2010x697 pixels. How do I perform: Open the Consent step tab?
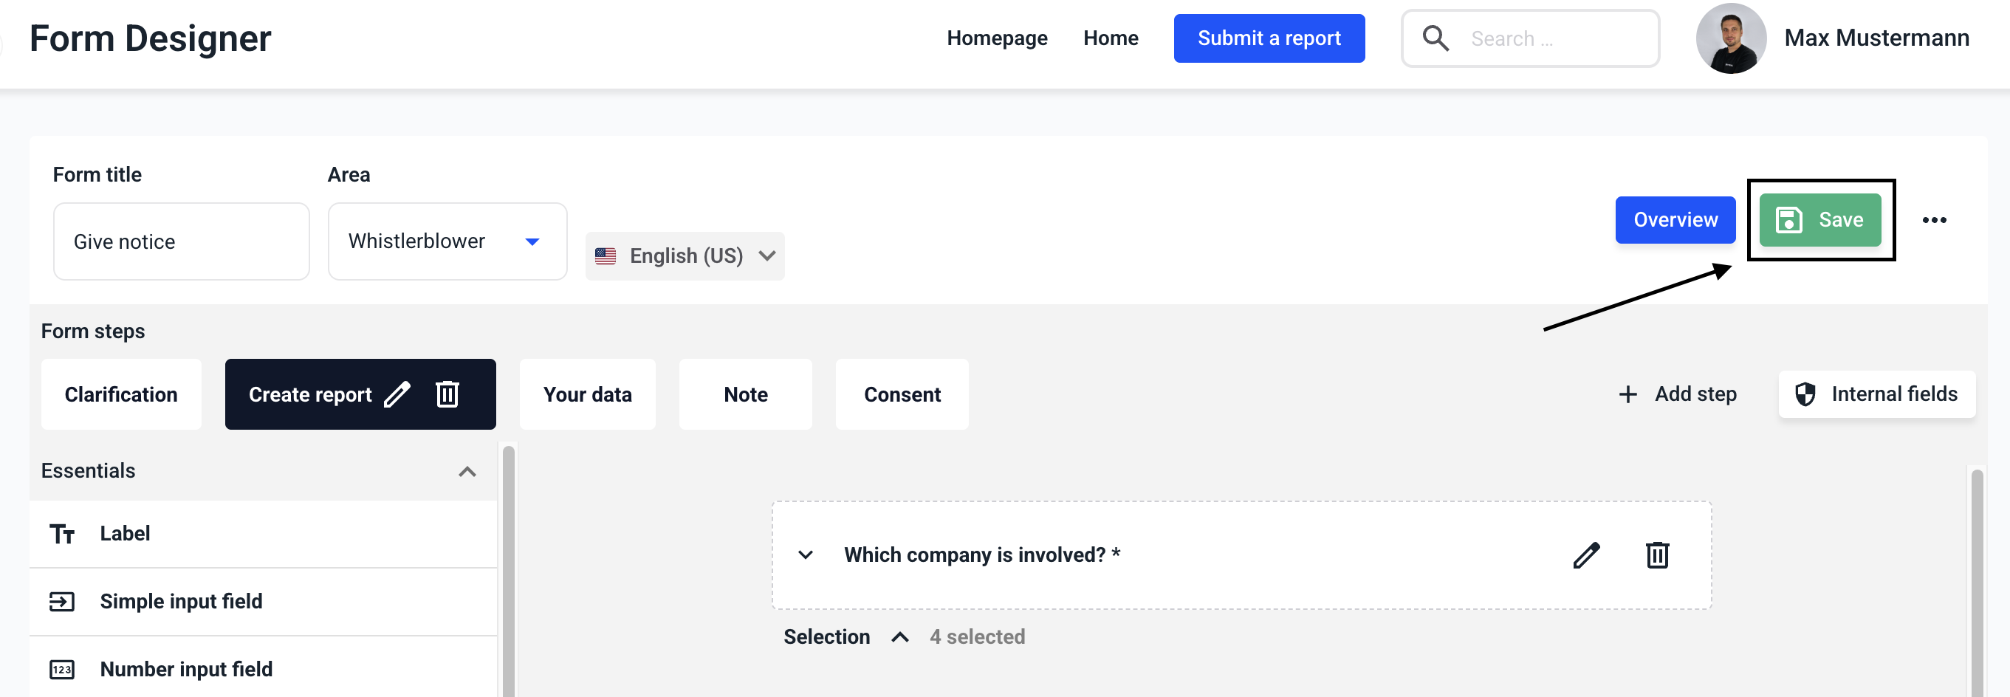(901, 394)
